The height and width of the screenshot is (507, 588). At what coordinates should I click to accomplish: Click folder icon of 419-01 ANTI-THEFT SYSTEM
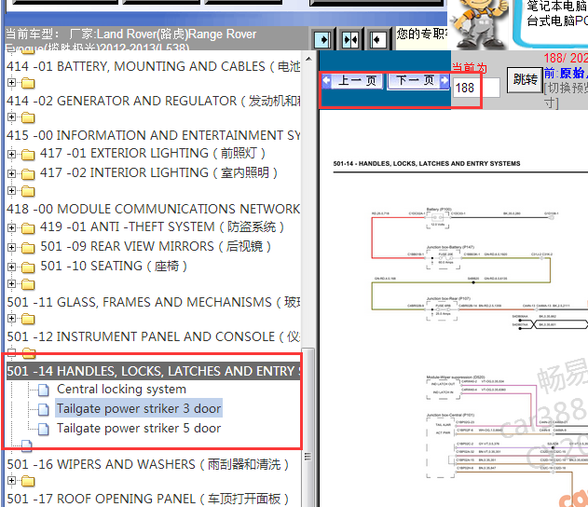[28, 228]
